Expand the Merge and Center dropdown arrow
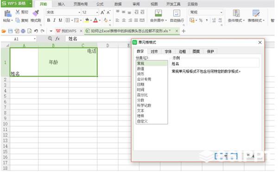This screenshot has width=278, height=172. click(166, 20)
